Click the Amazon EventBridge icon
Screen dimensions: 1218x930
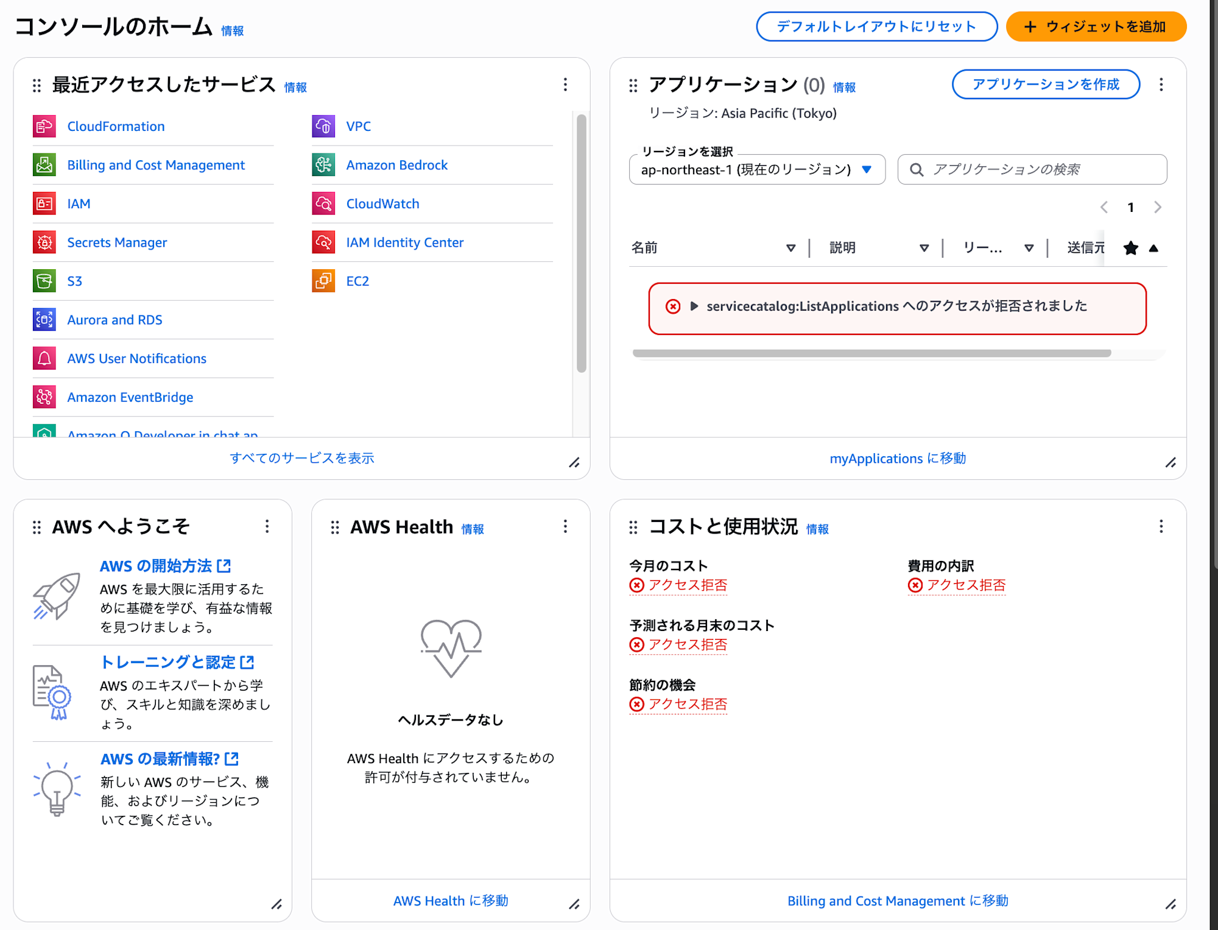point(44,397)
